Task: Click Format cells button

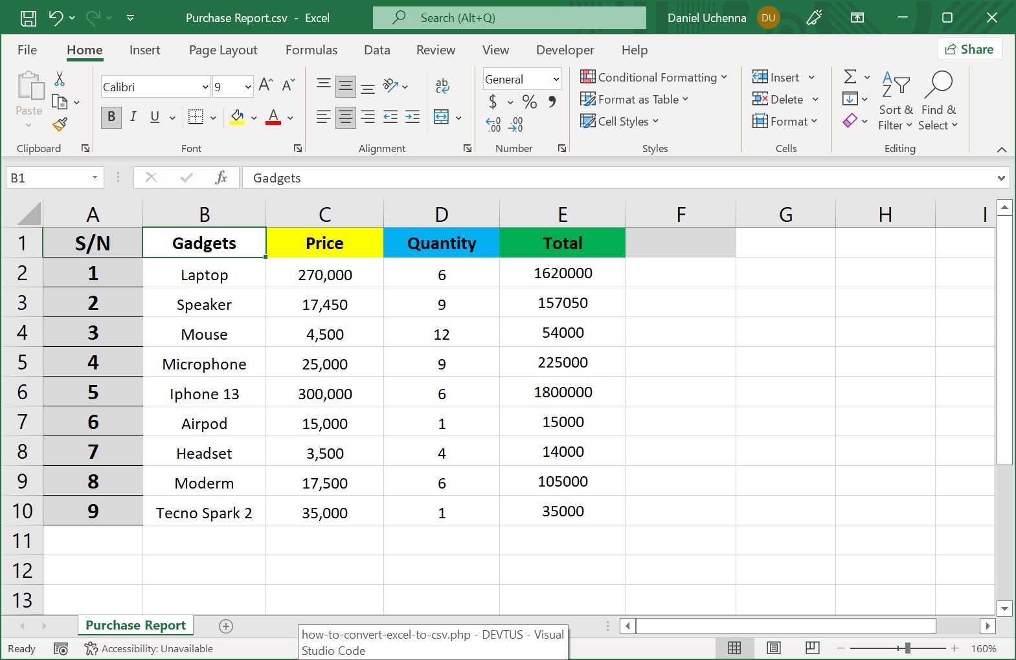Action: (x=785, y=121)
